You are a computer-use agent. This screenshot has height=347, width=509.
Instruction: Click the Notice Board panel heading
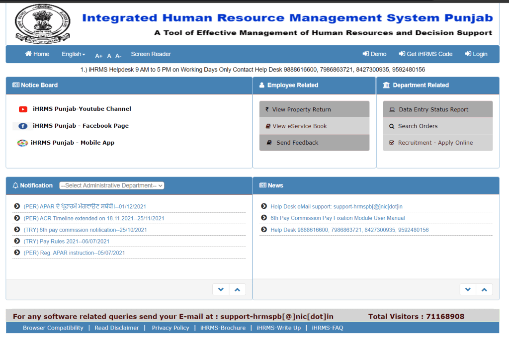click(x=35, y=85)
